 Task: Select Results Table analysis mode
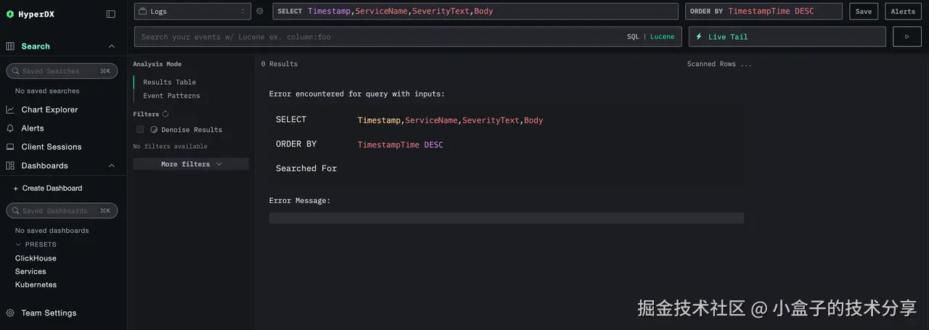[169, 83]
